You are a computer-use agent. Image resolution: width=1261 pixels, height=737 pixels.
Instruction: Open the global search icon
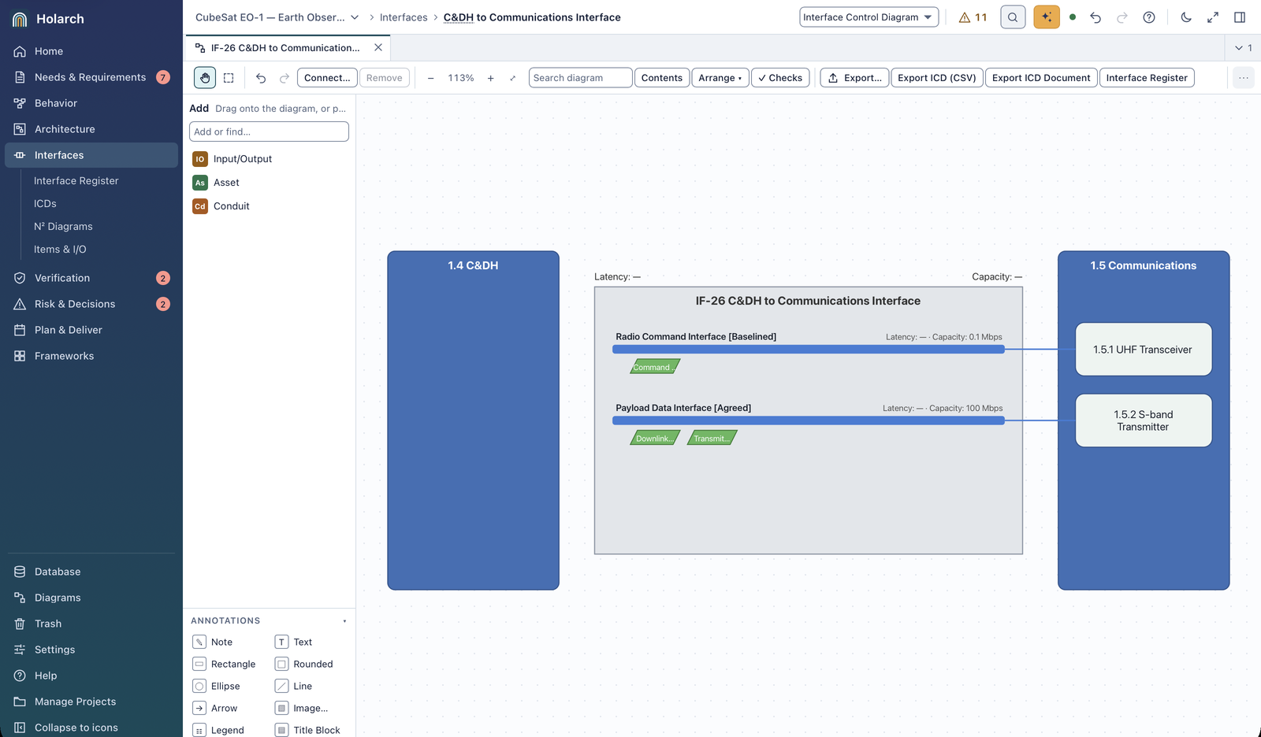pyautogui.click(x=1013, y=17)
